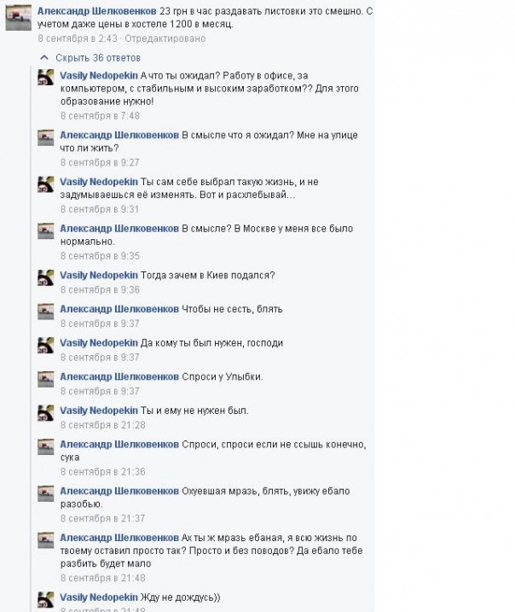Image resolution: width=515 pixels, height=612 pixels.
Task: Open Vasily avatar beside "Да кому ты был нужен"
Action: coord(45,345)
